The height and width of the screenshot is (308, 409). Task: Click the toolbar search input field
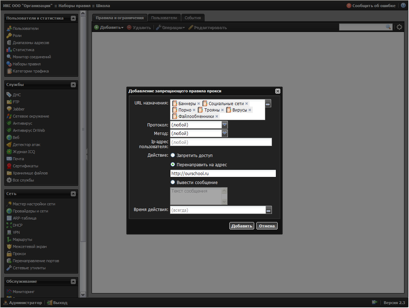click(x=362, y=27)
